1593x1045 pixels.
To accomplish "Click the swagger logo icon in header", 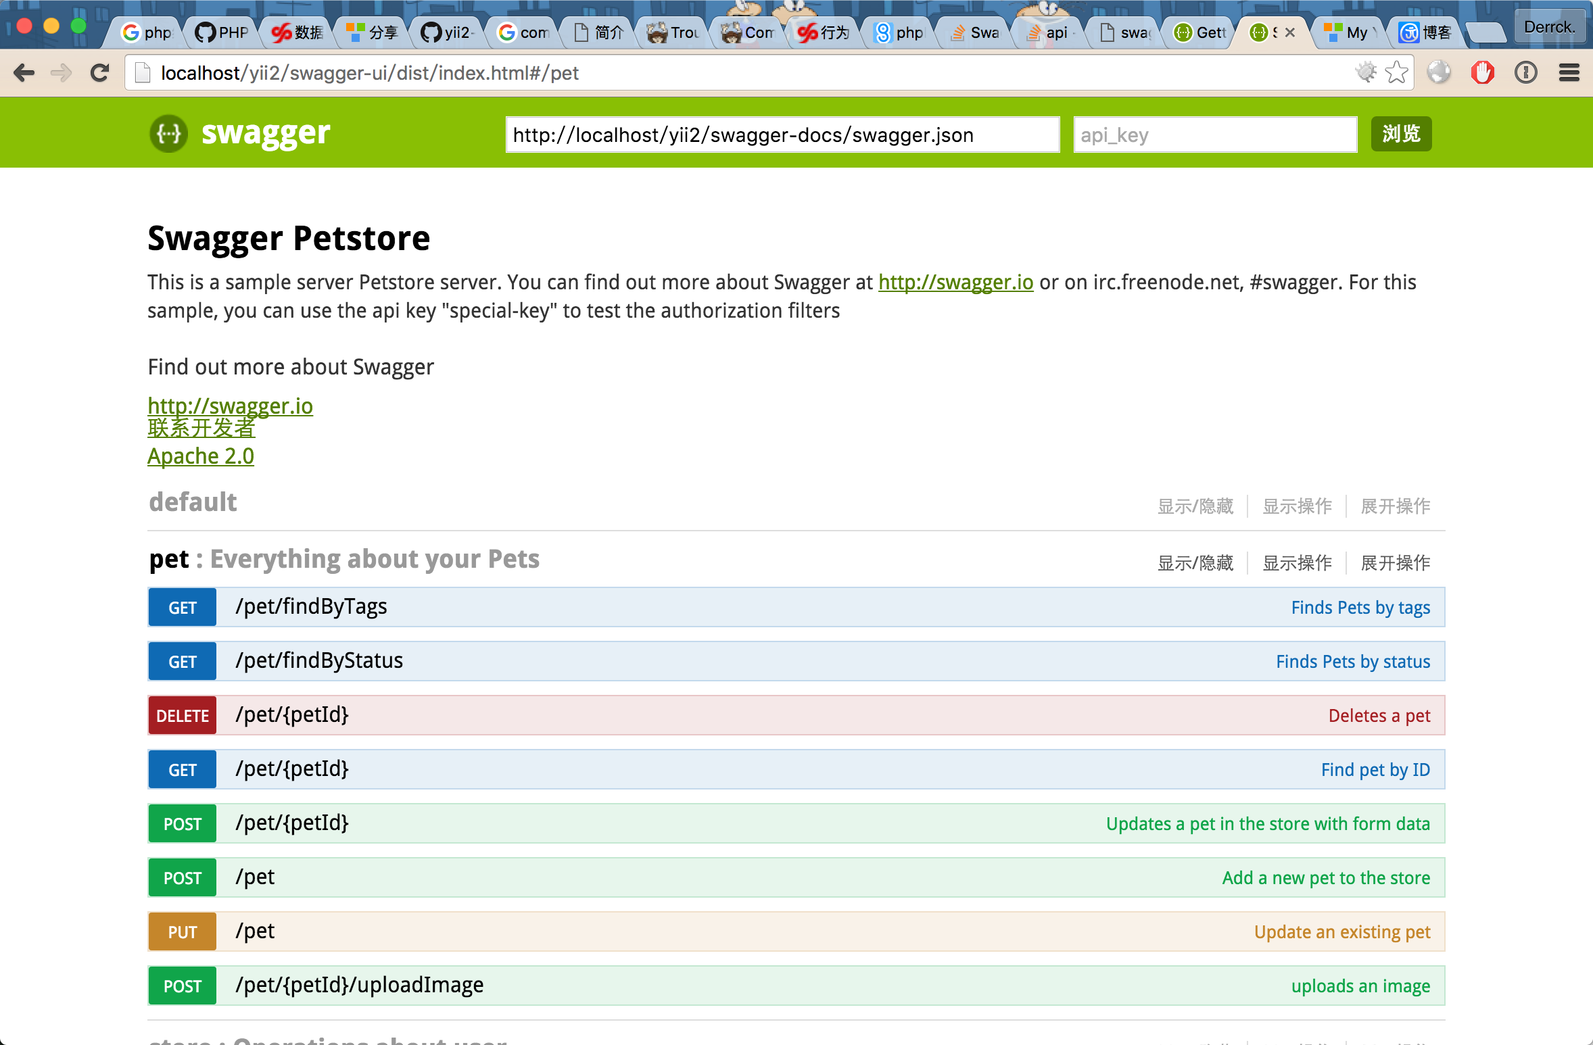I will pos(168,133).
